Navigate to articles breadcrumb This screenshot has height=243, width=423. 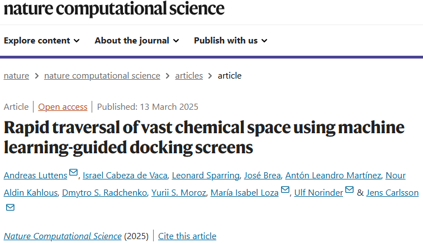189,75
